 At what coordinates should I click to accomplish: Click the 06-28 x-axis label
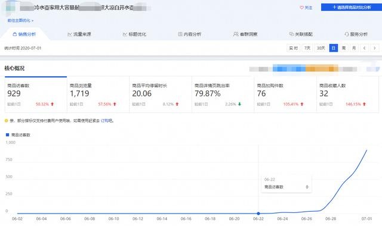[x=331, y=219]
